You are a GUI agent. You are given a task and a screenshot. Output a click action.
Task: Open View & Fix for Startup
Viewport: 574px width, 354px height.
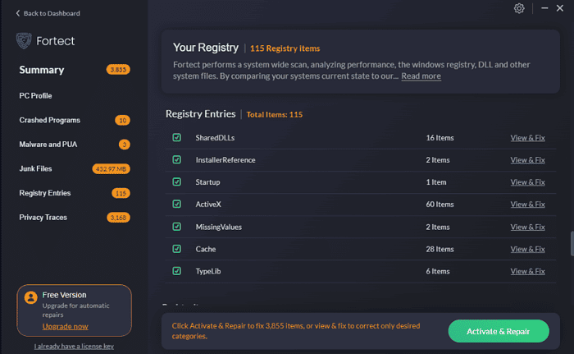[x=527, y=182]
